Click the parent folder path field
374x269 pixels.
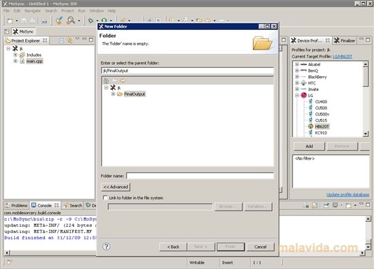pos(188,71)
